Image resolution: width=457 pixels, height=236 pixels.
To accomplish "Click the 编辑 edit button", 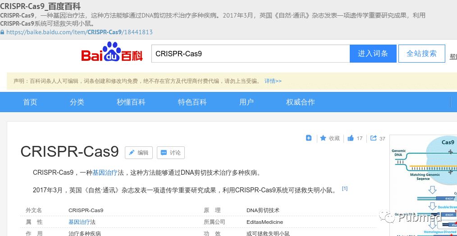I will (x=139, y=153).
